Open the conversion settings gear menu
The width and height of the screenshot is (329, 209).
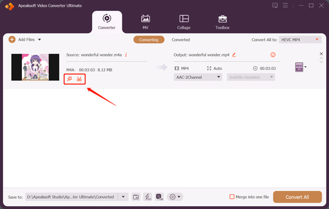point(175,197)
